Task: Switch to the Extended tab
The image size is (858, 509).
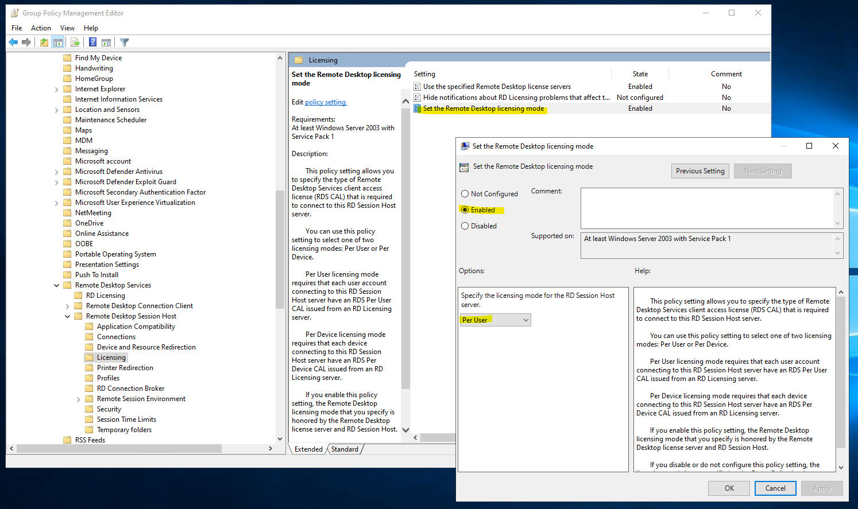Action: point(308,449)
